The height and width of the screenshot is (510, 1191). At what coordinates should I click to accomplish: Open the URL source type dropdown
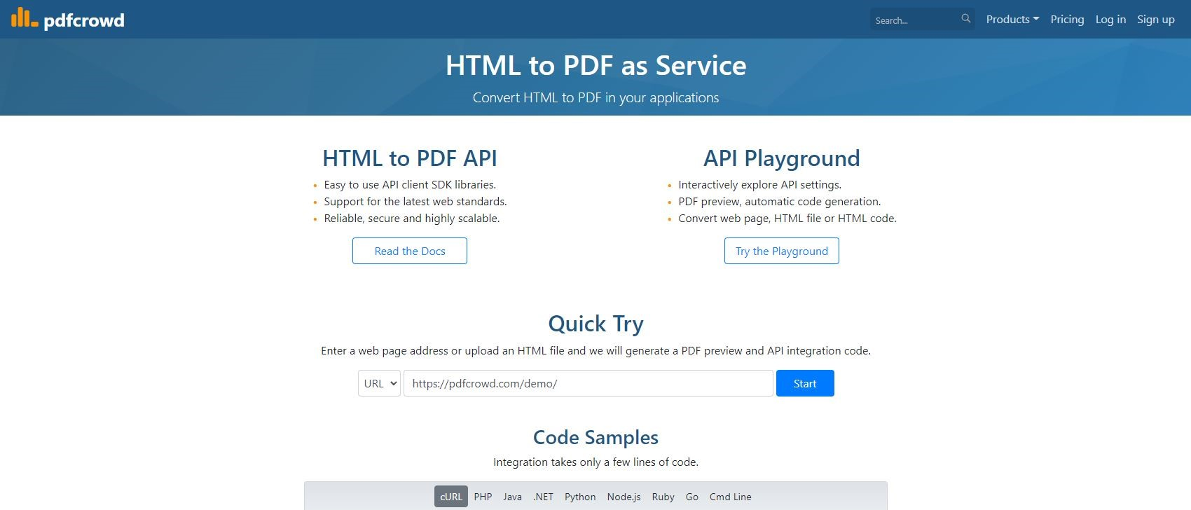[x=379, y=383]
